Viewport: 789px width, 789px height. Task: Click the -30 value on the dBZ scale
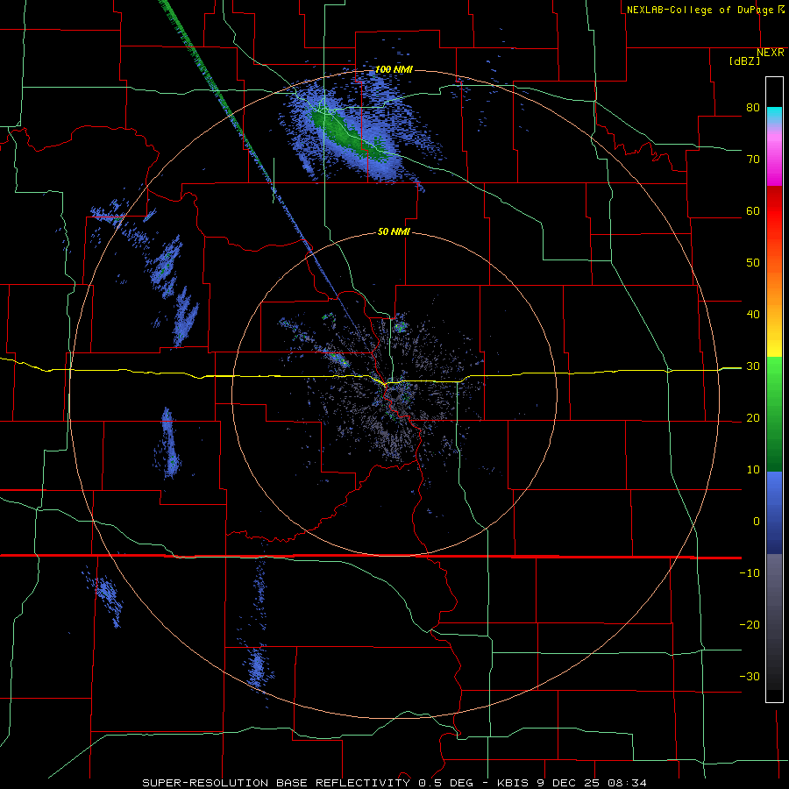click(750, 676)
